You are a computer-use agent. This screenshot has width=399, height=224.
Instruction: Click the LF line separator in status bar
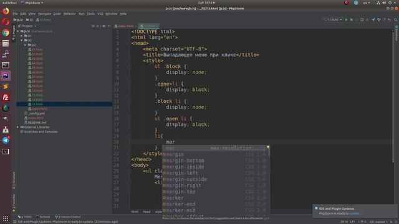click(x=353, y=222)
